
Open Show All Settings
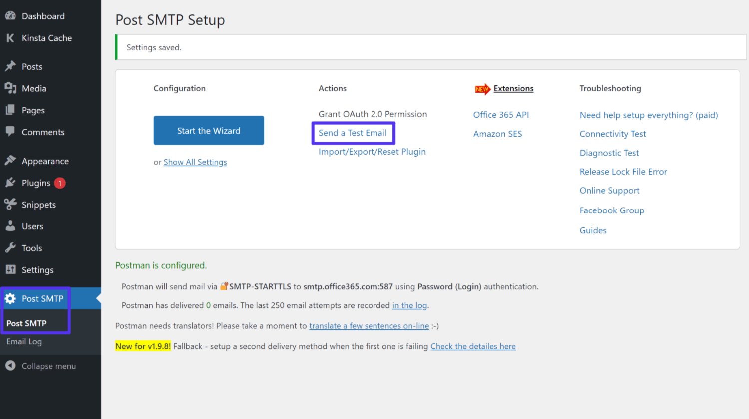[195, 162]
